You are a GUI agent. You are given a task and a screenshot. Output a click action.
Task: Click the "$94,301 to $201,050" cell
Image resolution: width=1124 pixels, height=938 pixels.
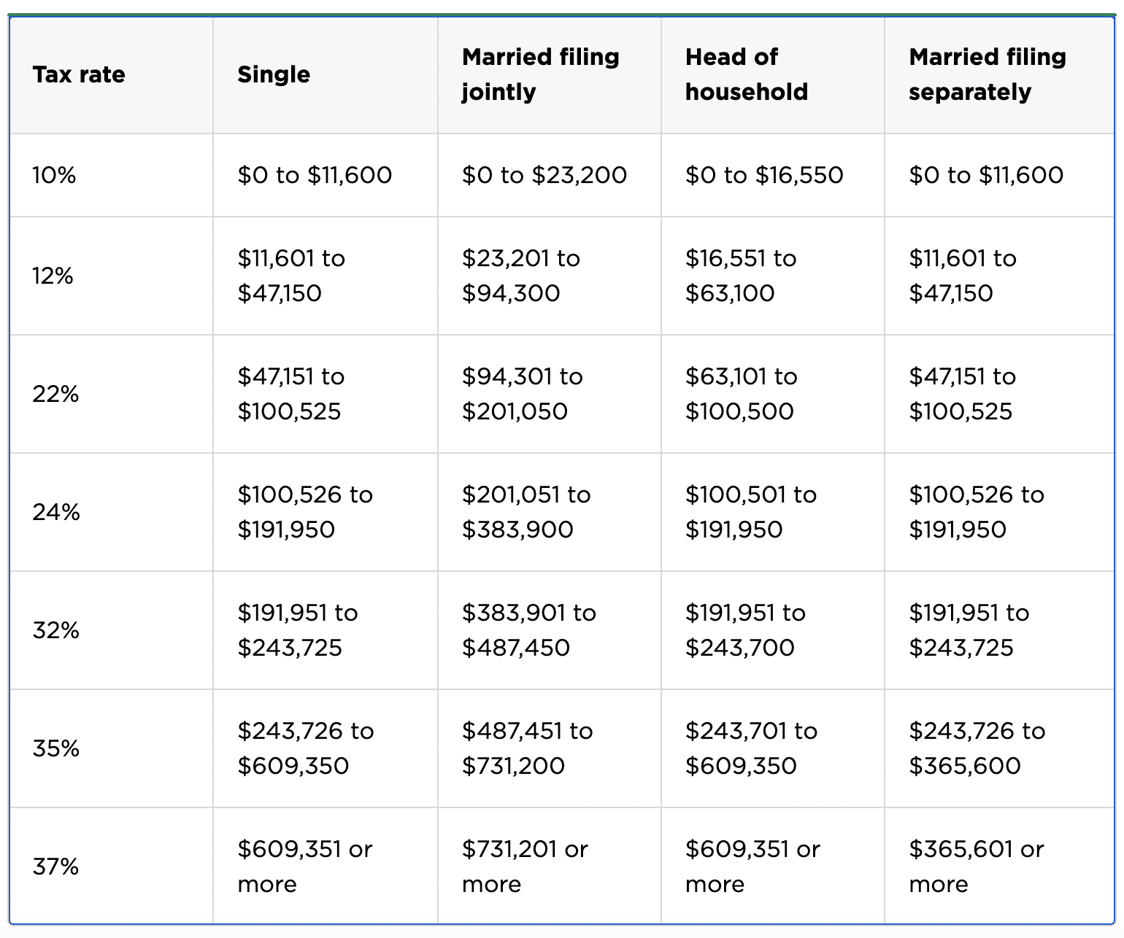(523, 394)
